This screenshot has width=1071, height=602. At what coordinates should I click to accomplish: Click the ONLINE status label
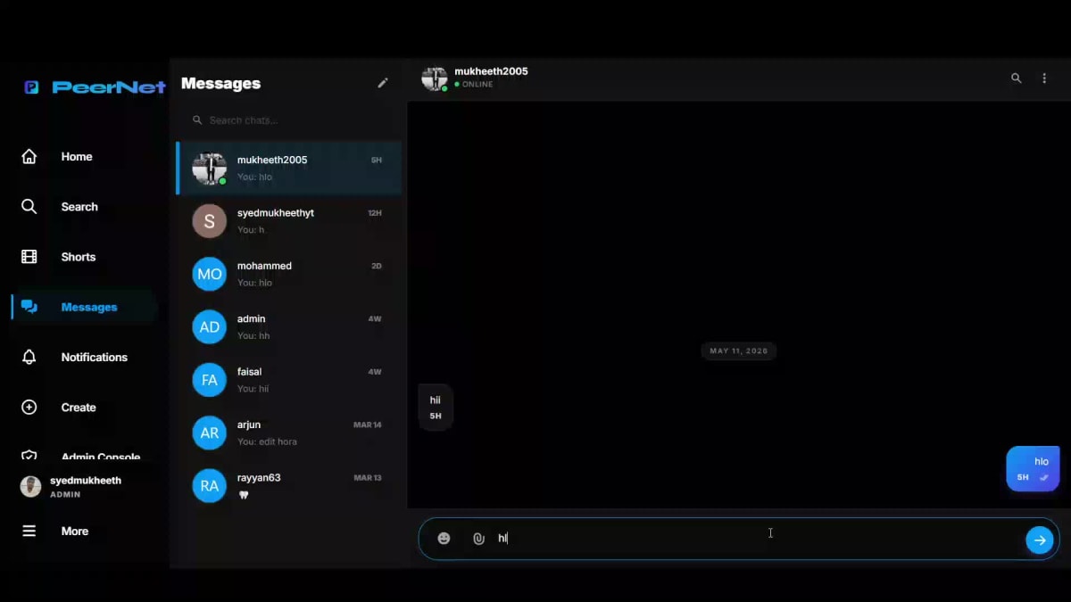477,85
